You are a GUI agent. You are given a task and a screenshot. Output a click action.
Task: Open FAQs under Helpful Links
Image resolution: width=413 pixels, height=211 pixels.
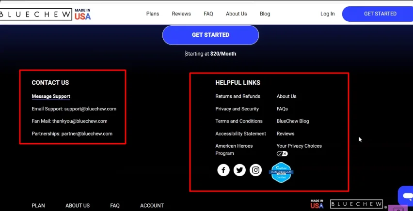pyautogui.click(x=282, y=109)
